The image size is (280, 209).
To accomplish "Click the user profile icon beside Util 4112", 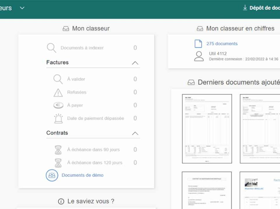I will coord(199,56).
